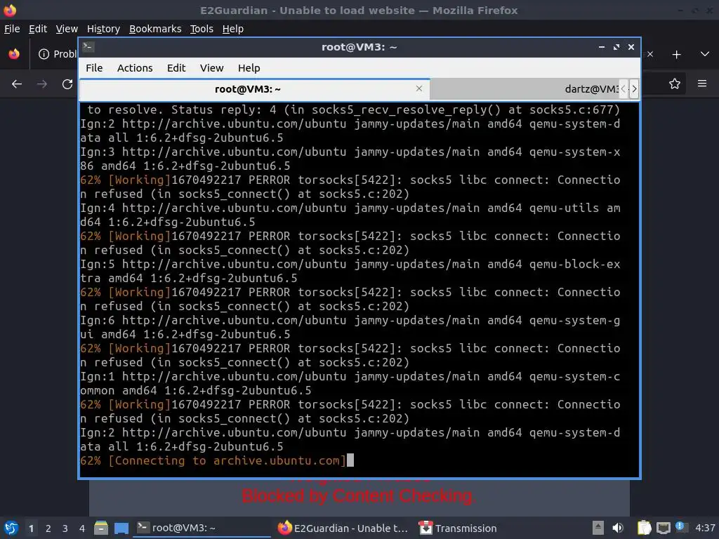The image size is (719, 539).
Task: Close the current Firefox tab
Action: 649,54
